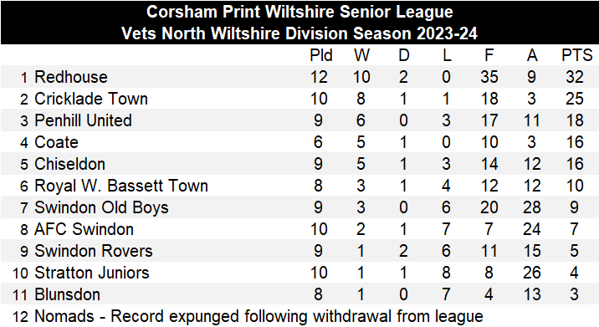The height and width of the screenshot is (327, 599).
Task: Select the L column header
Action: click(447, 55)
